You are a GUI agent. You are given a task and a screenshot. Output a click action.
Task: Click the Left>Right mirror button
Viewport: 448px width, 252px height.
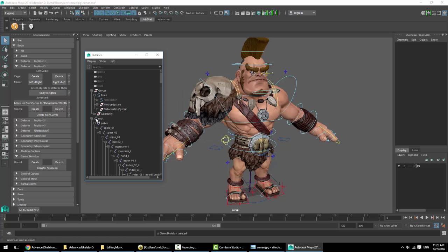(35, 82)
